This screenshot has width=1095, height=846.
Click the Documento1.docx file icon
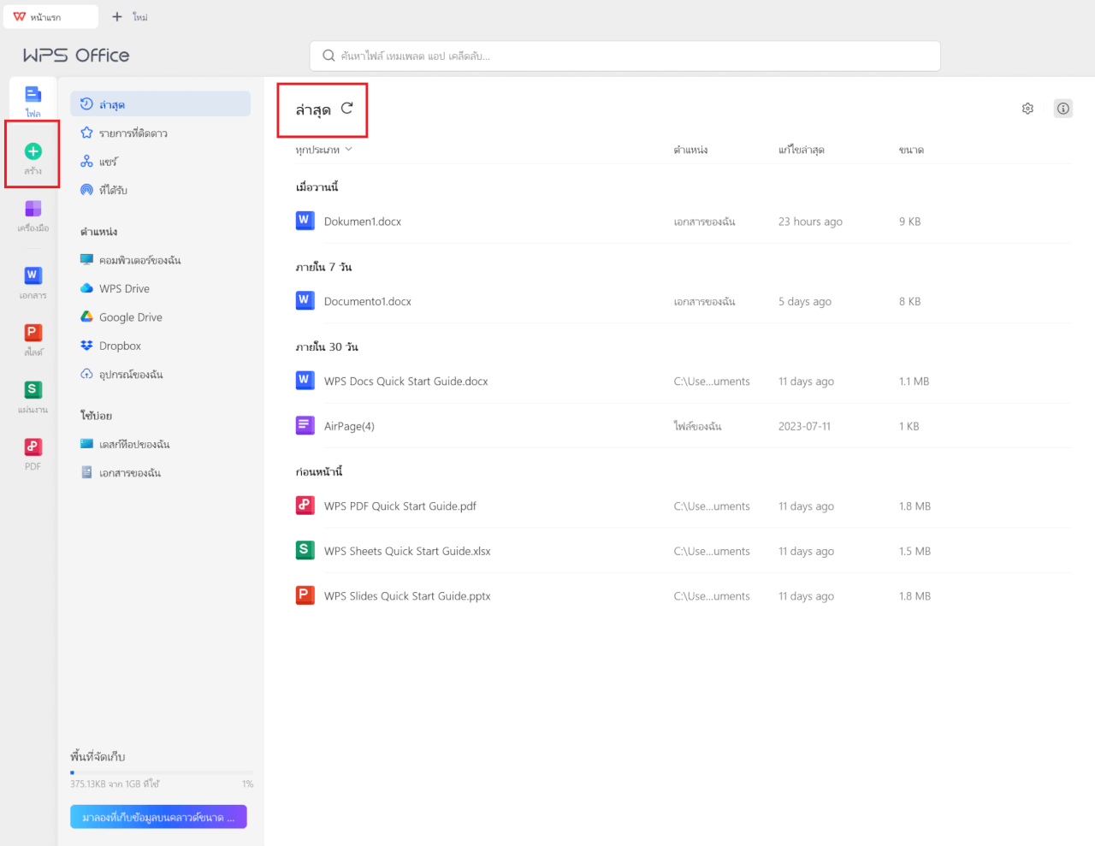[305, 300]
